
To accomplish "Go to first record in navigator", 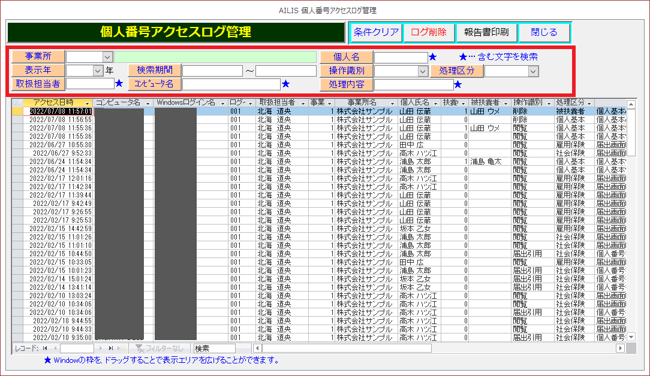I will [45, 348].
